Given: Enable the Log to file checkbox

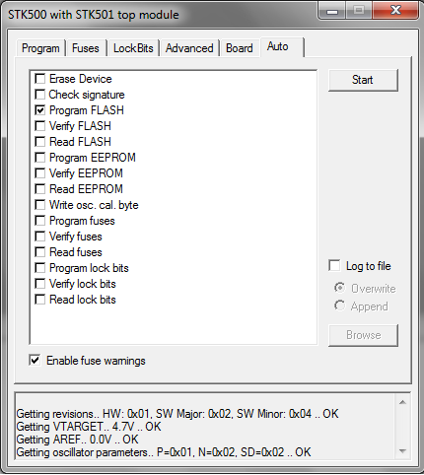Looking at the screenshot, I should coord(334,266).
